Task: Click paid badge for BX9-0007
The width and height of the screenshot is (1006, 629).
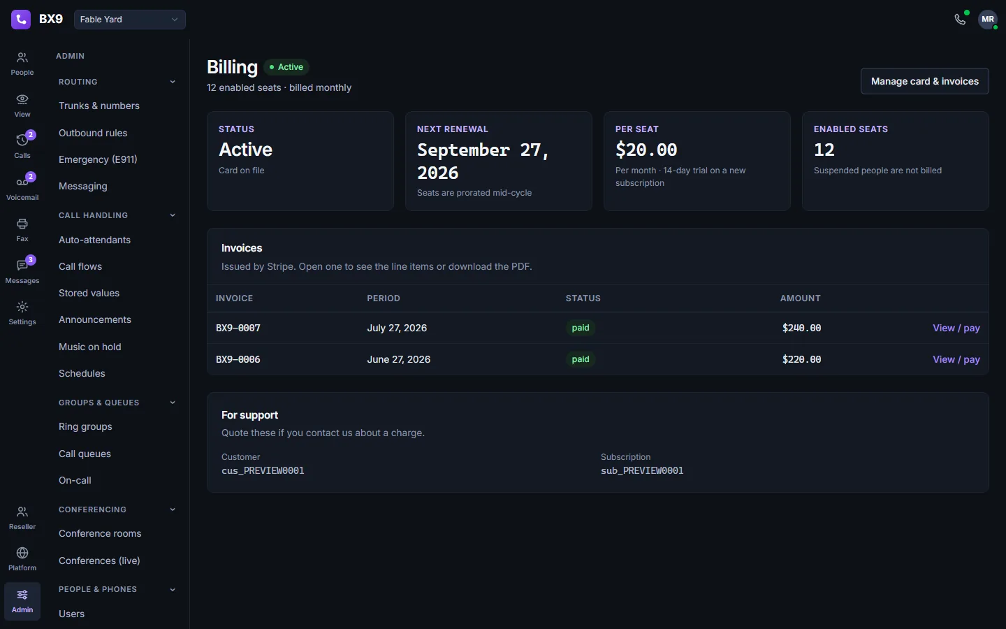Action: (581, 328)
